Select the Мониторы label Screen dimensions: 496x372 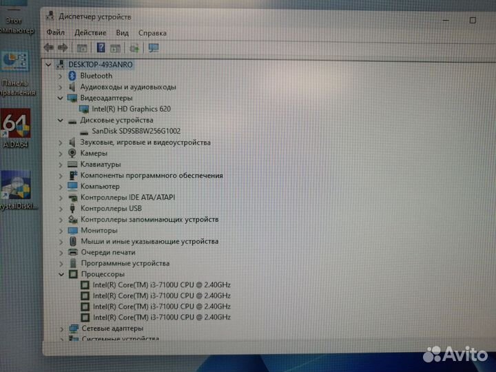99,230
